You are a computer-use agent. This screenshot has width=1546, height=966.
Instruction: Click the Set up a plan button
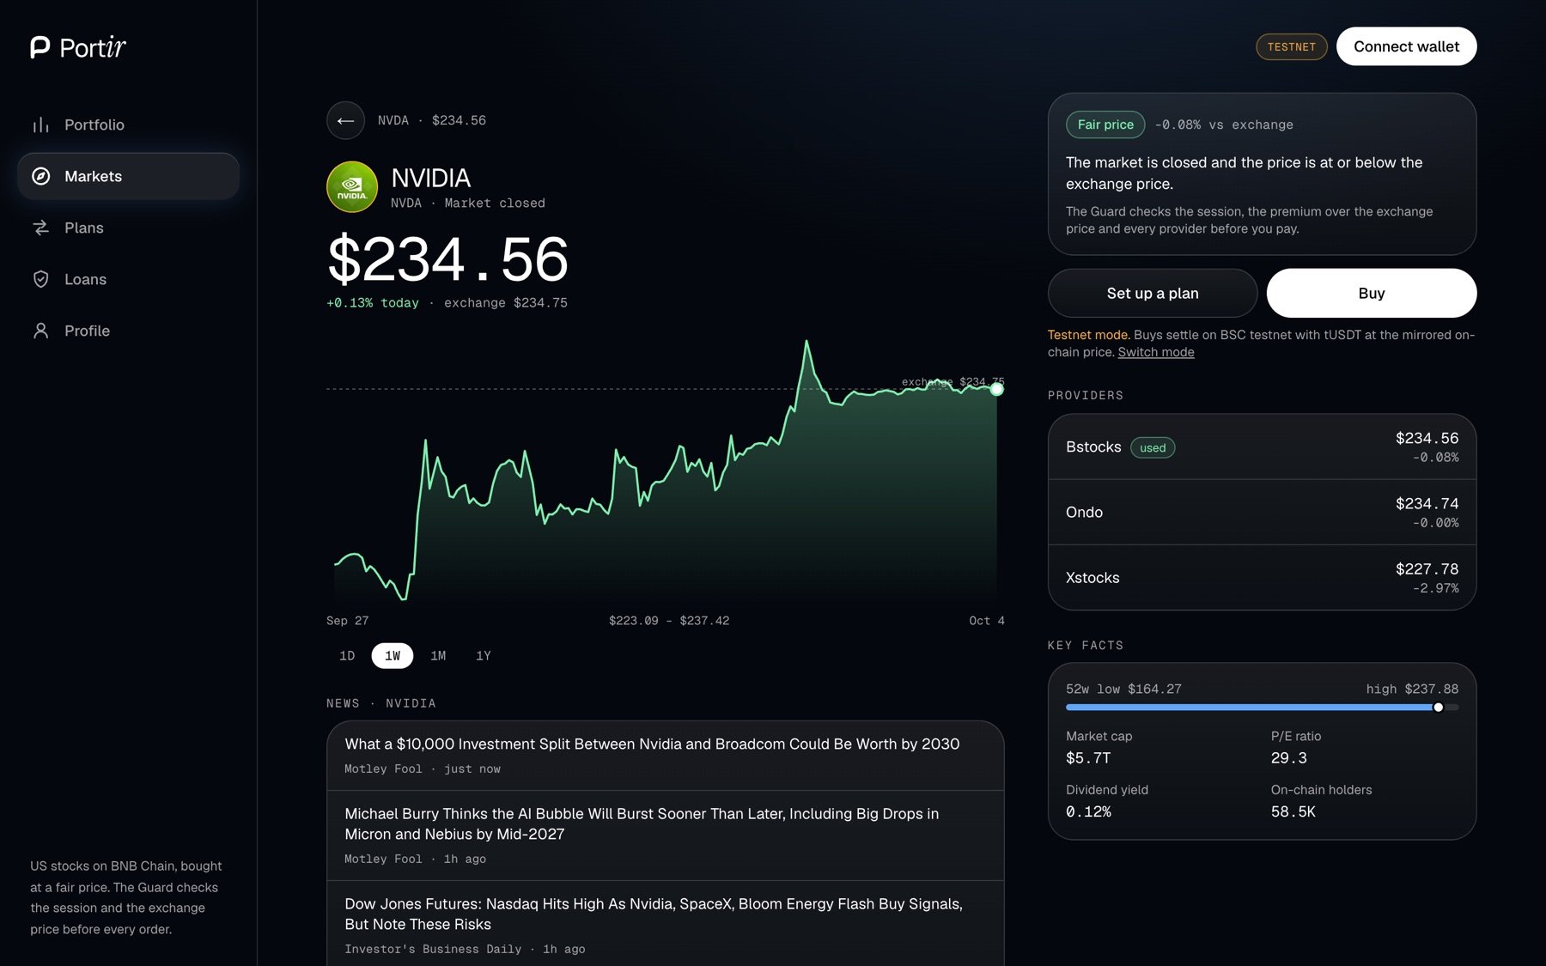(x=1153, y=294)
